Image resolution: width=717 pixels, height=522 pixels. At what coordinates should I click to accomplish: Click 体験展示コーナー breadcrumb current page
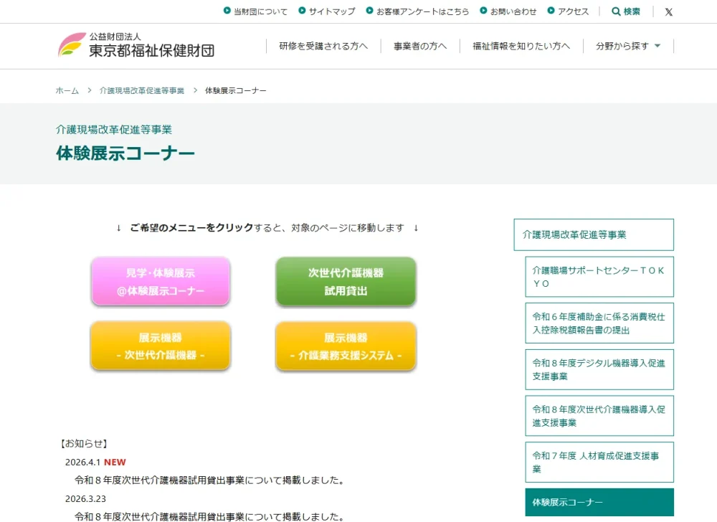235,90
